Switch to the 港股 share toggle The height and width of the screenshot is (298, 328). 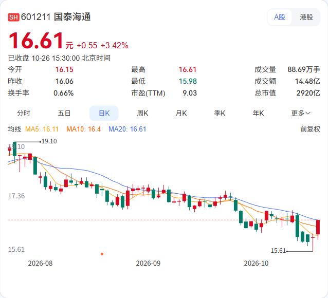(x=306, y=17)
